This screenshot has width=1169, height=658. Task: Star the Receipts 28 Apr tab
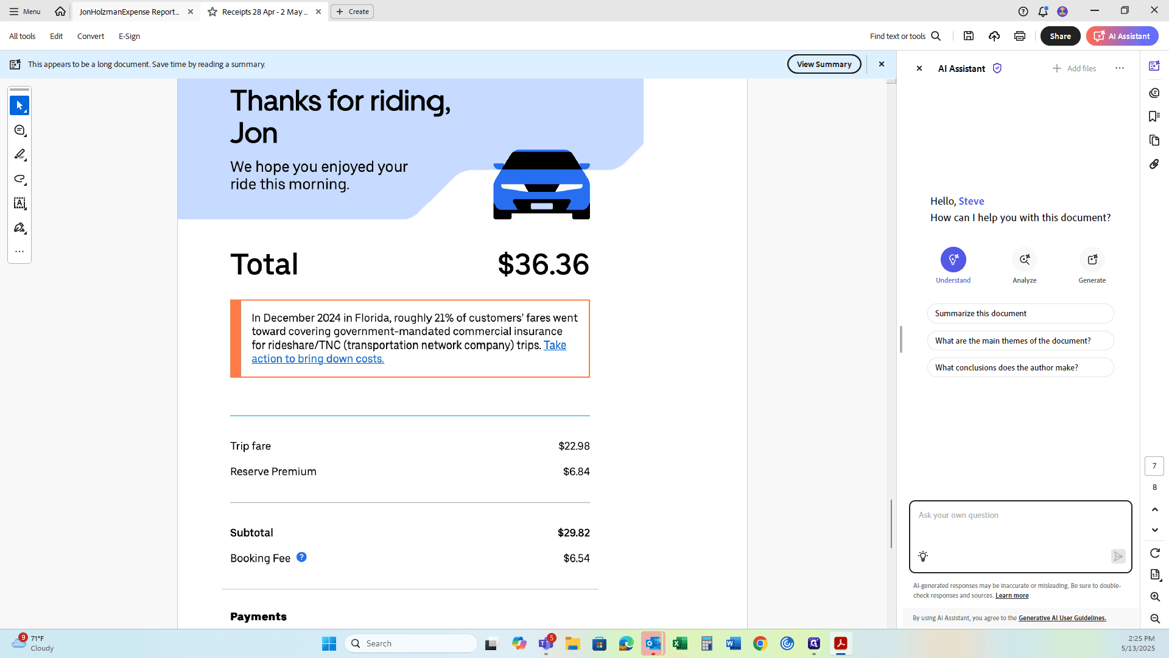(212, 12)
